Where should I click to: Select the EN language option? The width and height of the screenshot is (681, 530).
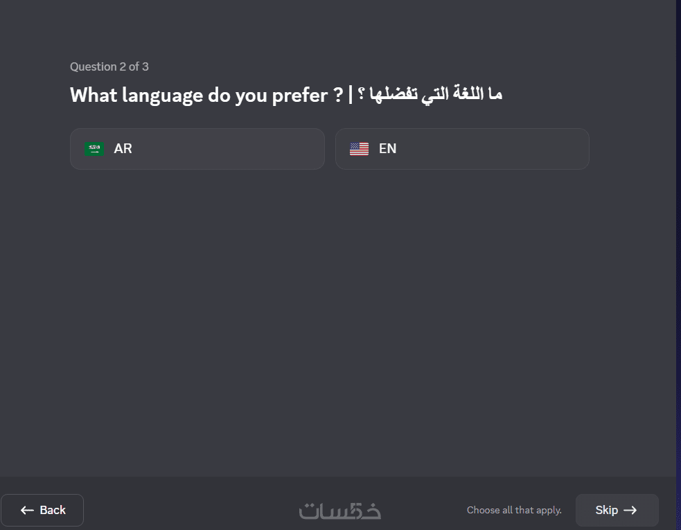pyautogui.click(x=462, y=149)
